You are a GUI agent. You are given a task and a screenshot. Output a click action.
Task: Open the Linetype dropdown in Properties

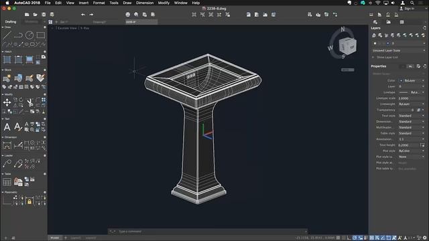coord(412,92)
